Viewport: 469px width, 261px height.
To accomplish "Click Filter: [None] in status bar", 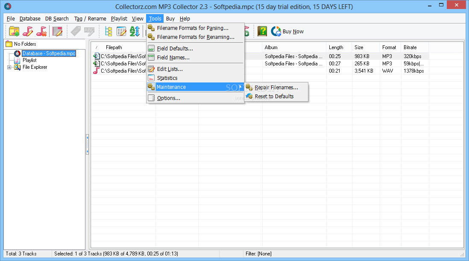I will click(x=258, y=254).
